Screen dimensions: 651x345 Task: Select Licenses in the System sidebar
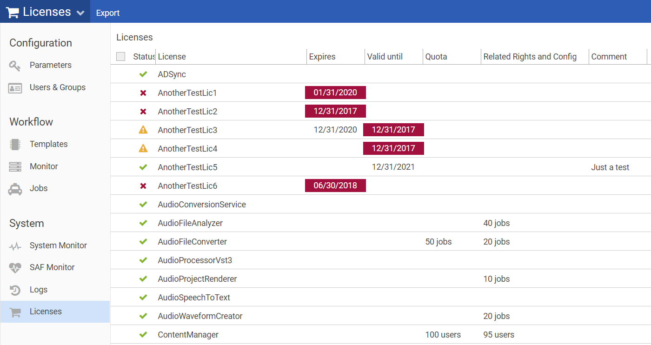point(46,312)
